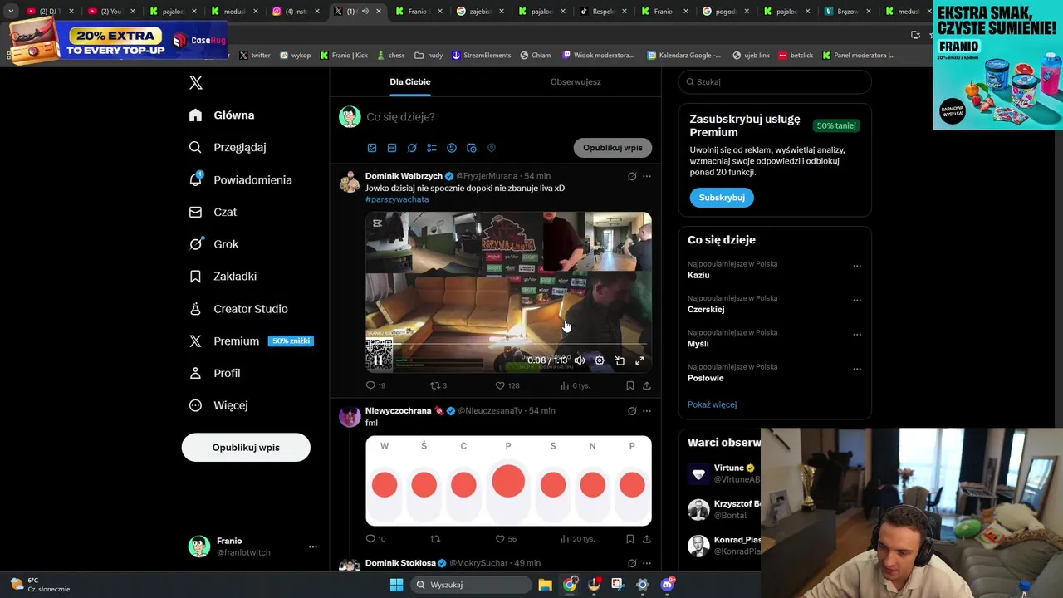Image resolution: width=1063 pixels, height=598 pixels.
Task: Open File Explorer from taskbar
Action: 545,585
